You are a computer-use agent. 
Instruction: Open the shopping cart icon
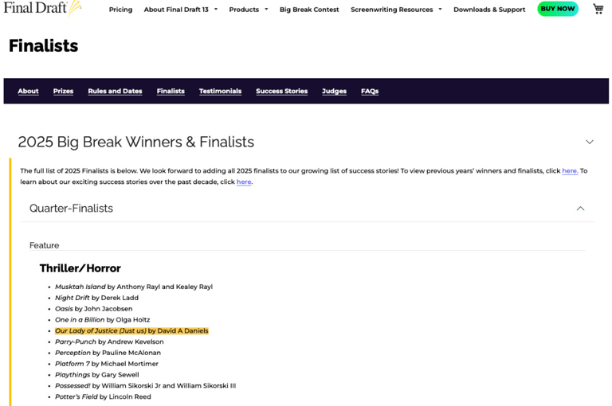(x=598, y=9)
